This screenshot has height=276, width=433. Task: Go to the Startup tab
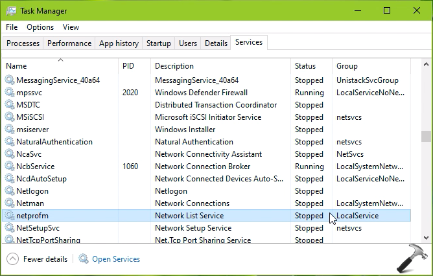[159, 43]
